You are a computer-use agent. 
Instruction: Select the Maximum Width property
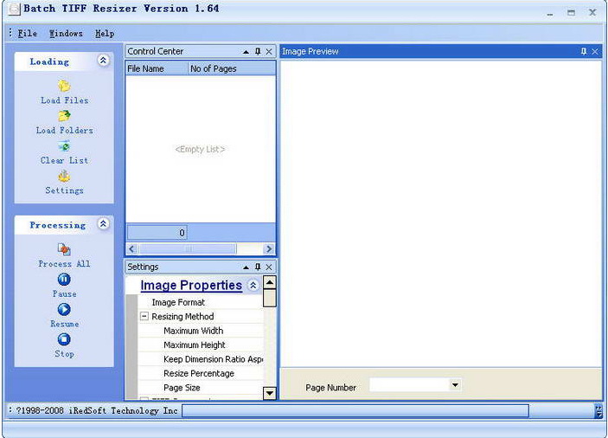tap(201, 331)
